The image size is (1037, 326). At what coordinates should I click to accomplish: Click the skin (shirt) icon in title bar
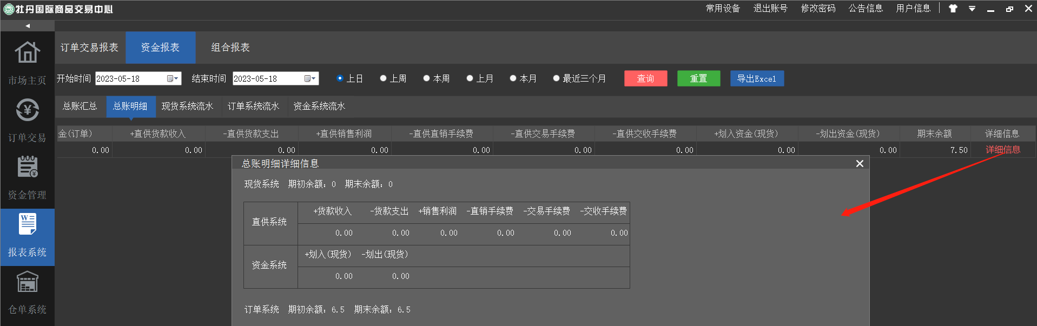pos(953,9)
